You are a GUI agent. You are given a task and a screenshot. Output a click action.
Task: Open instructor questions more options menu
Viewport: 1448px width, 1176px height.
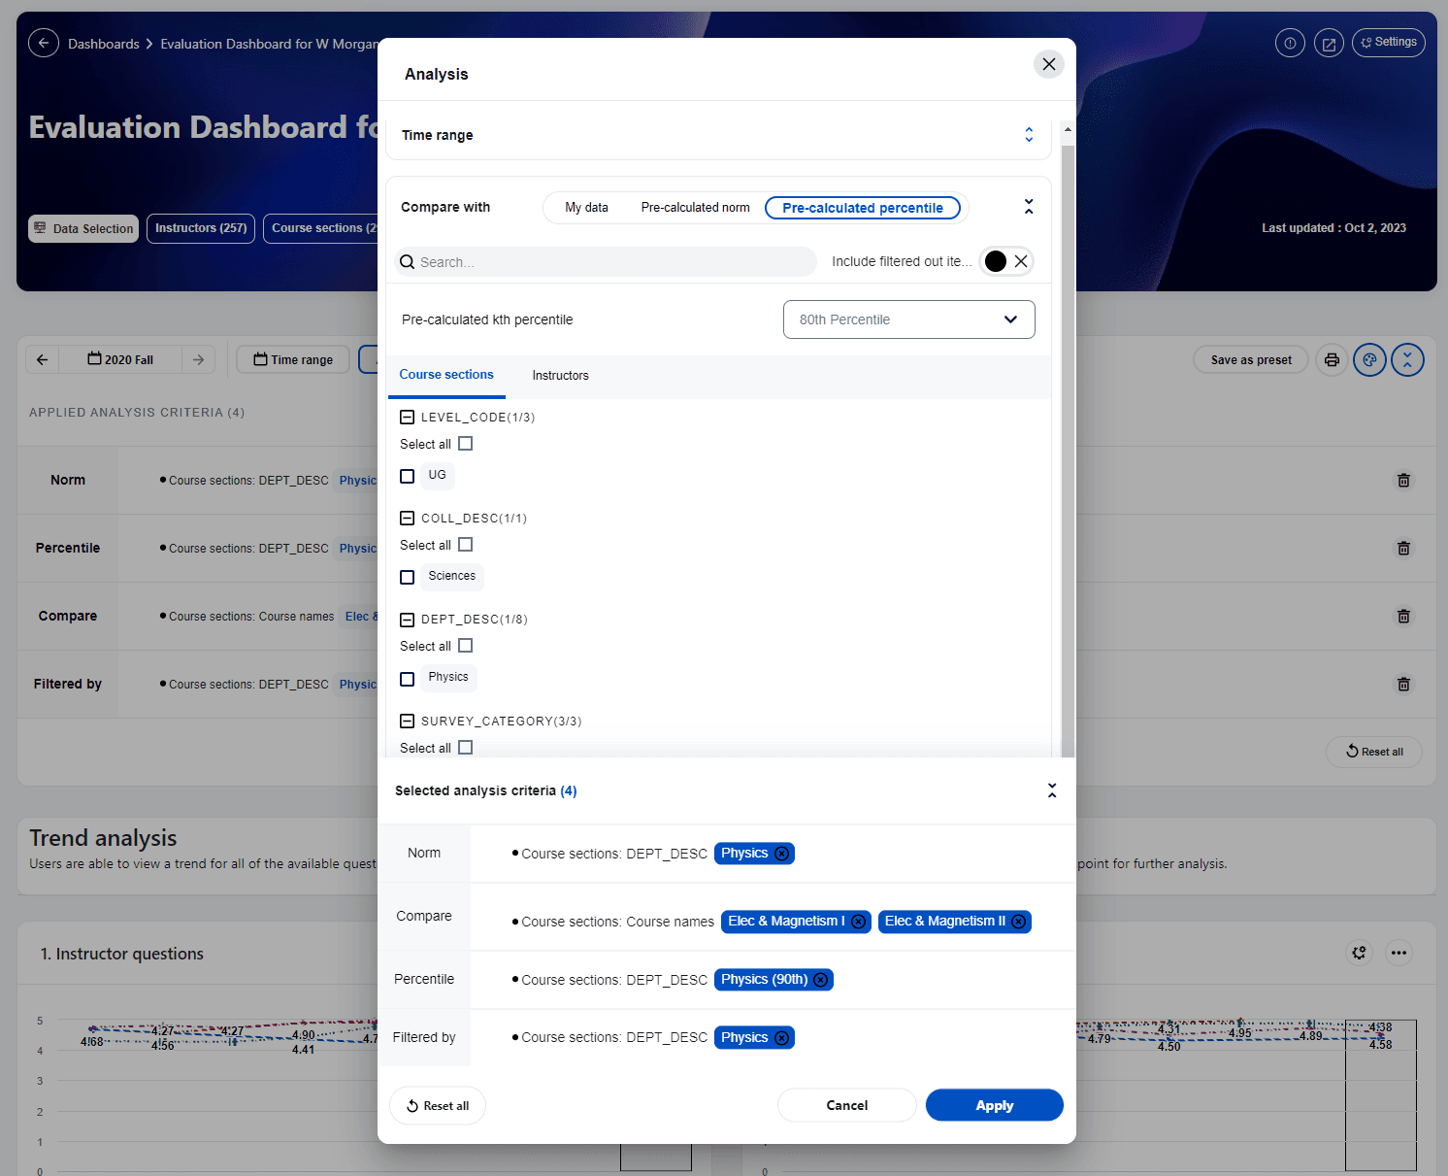1399,953
